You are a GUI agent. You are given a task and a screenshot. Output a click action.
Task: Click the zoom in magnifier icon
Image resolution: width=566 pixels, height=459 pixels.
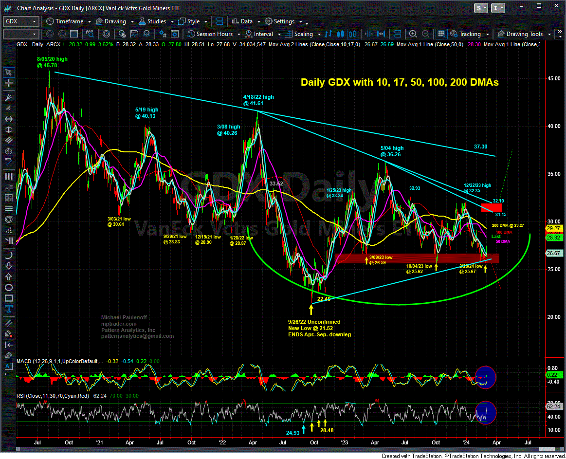click(x=413, y=34)
